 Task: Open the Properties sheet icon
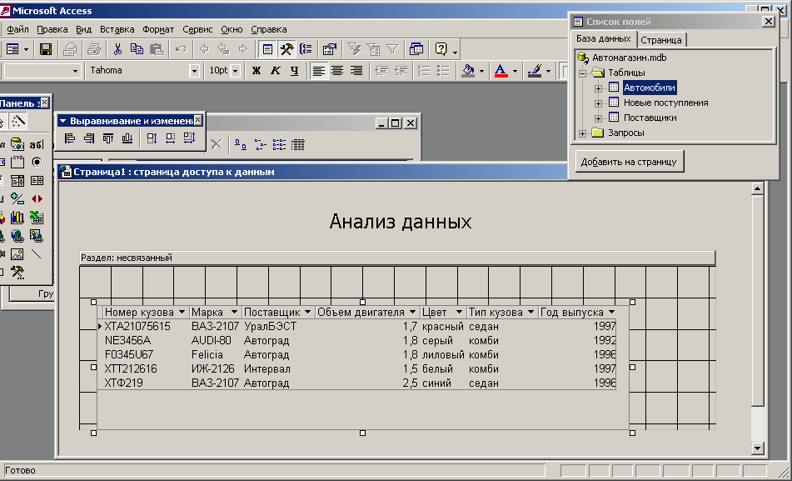tap(329, 49)
